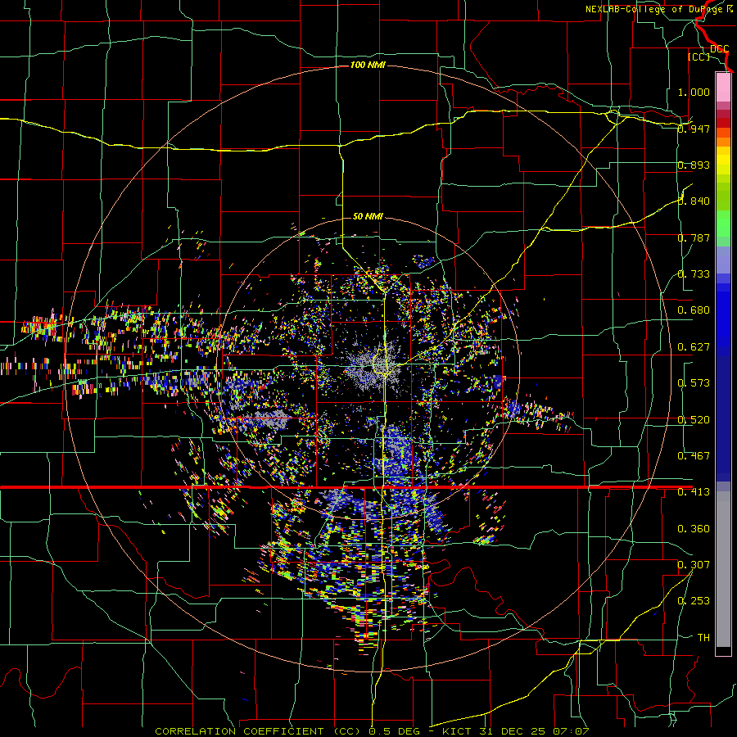737x737 pixels.
Task: Click the DCC label above the color scale
Action: tap(719, 49)
